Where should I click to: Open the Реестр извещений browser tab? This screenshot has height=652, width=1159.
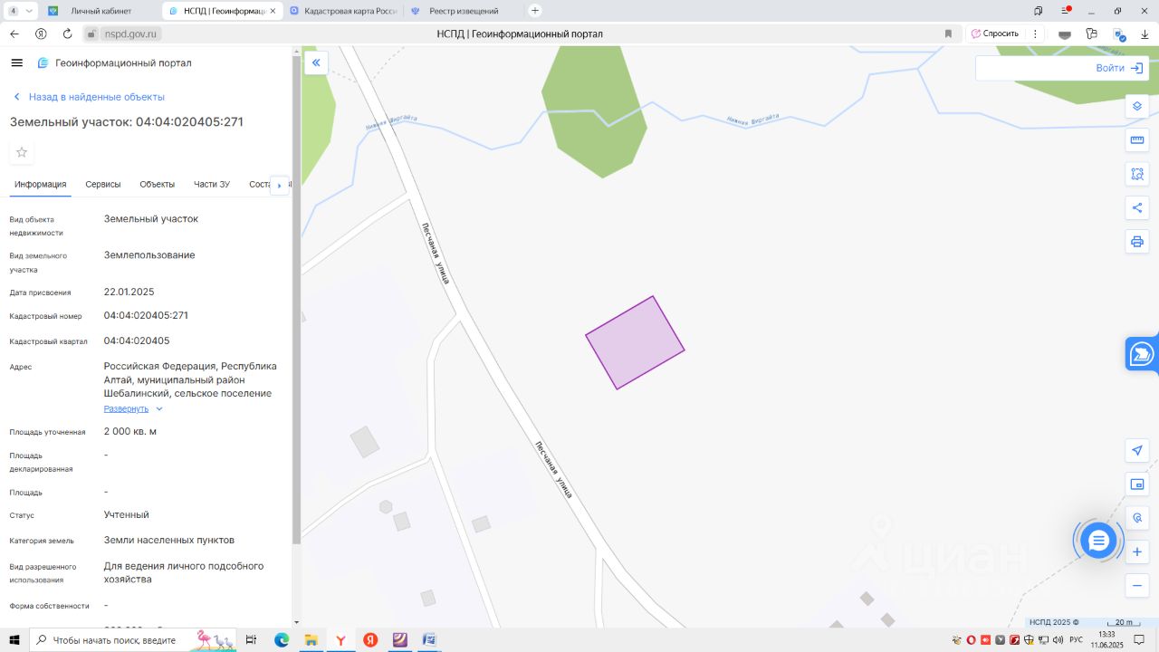pyautogui.click(x=463, y=11)
